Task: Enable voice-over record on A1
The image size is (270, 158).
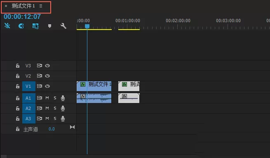Action: 63,98
